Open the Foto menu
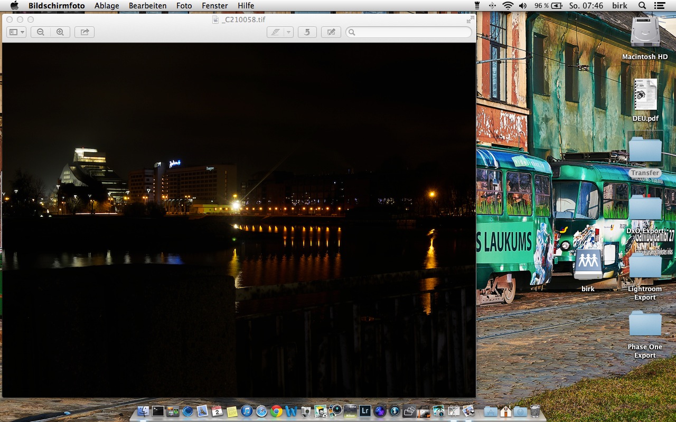Screen dimensions: 676x422 coord(184,6)
